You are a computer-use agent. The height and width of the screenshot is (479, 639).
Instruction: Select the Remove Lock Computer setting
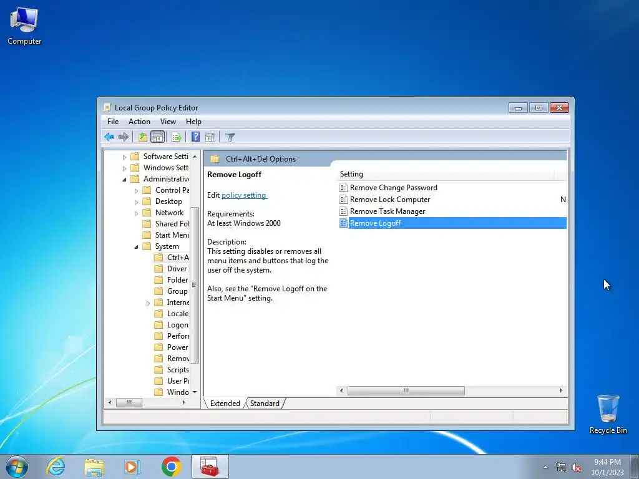point(390,200)
